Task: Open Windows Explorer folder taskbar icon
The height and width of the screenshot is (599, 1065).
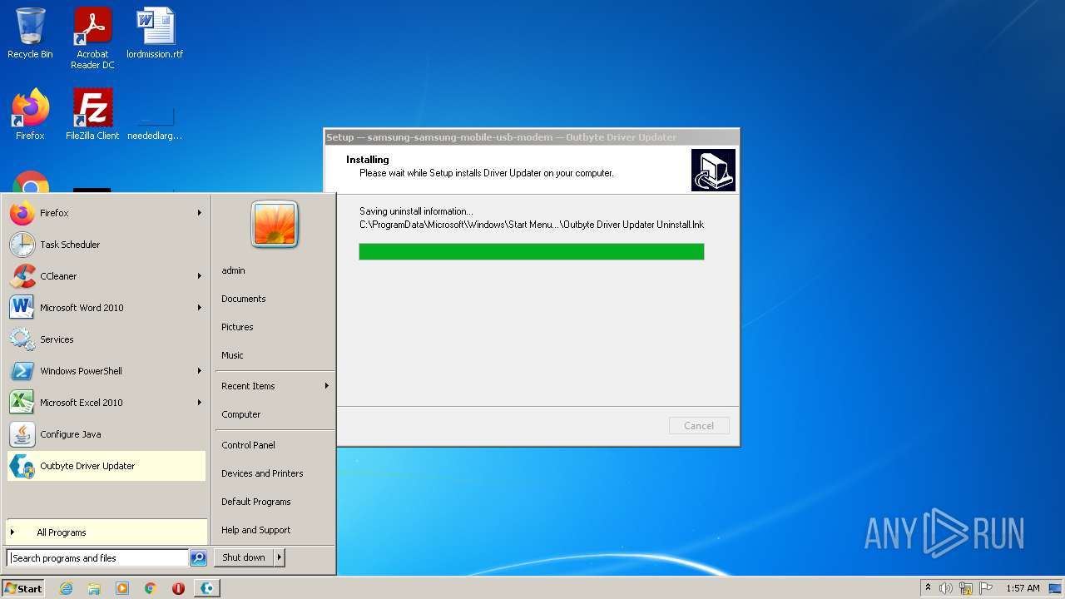Action: tap(94, 588)
